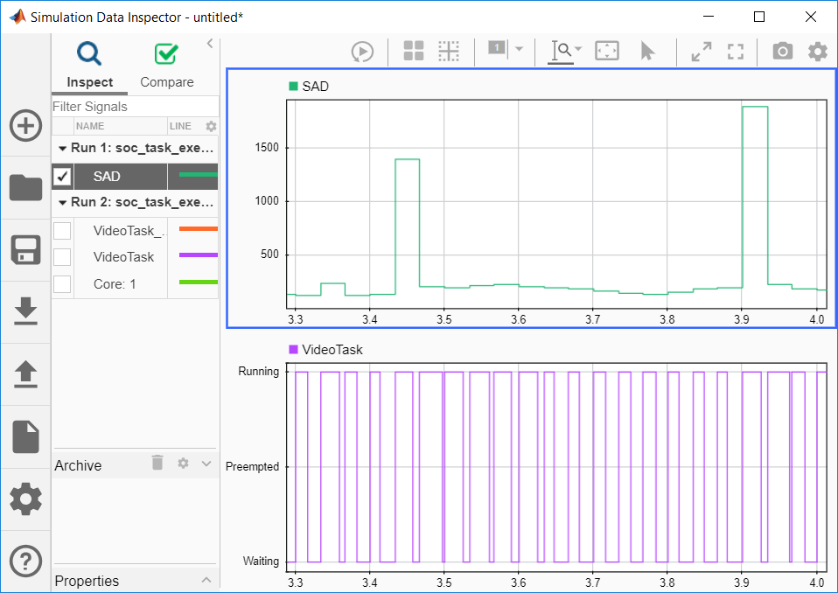Take a snapshot with camera icon

click(x=783, y=52)
